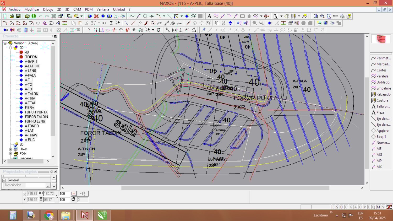Open the CAM menu
The width and height of the screenshot is (393, 221).
(77, 9)
